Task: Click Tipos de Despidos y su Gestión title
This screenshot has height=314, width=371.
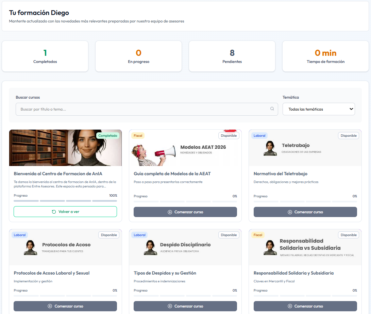Action: pos(165,273)
